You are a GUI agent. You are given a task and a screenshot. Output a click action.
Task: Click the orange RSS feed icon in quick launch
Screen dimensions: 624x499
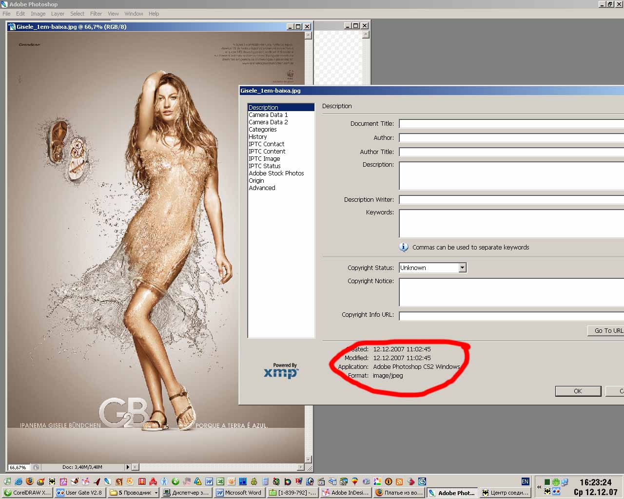399,481
